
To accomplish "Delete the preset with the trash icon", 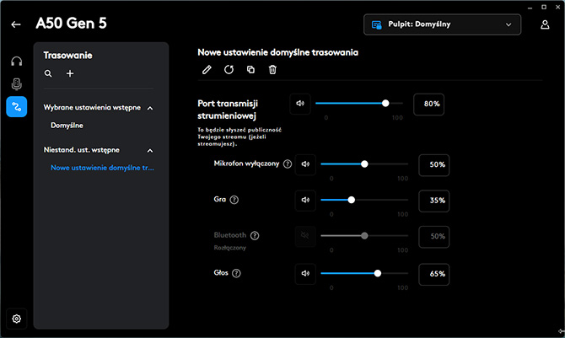I will (x=272, y=70).
